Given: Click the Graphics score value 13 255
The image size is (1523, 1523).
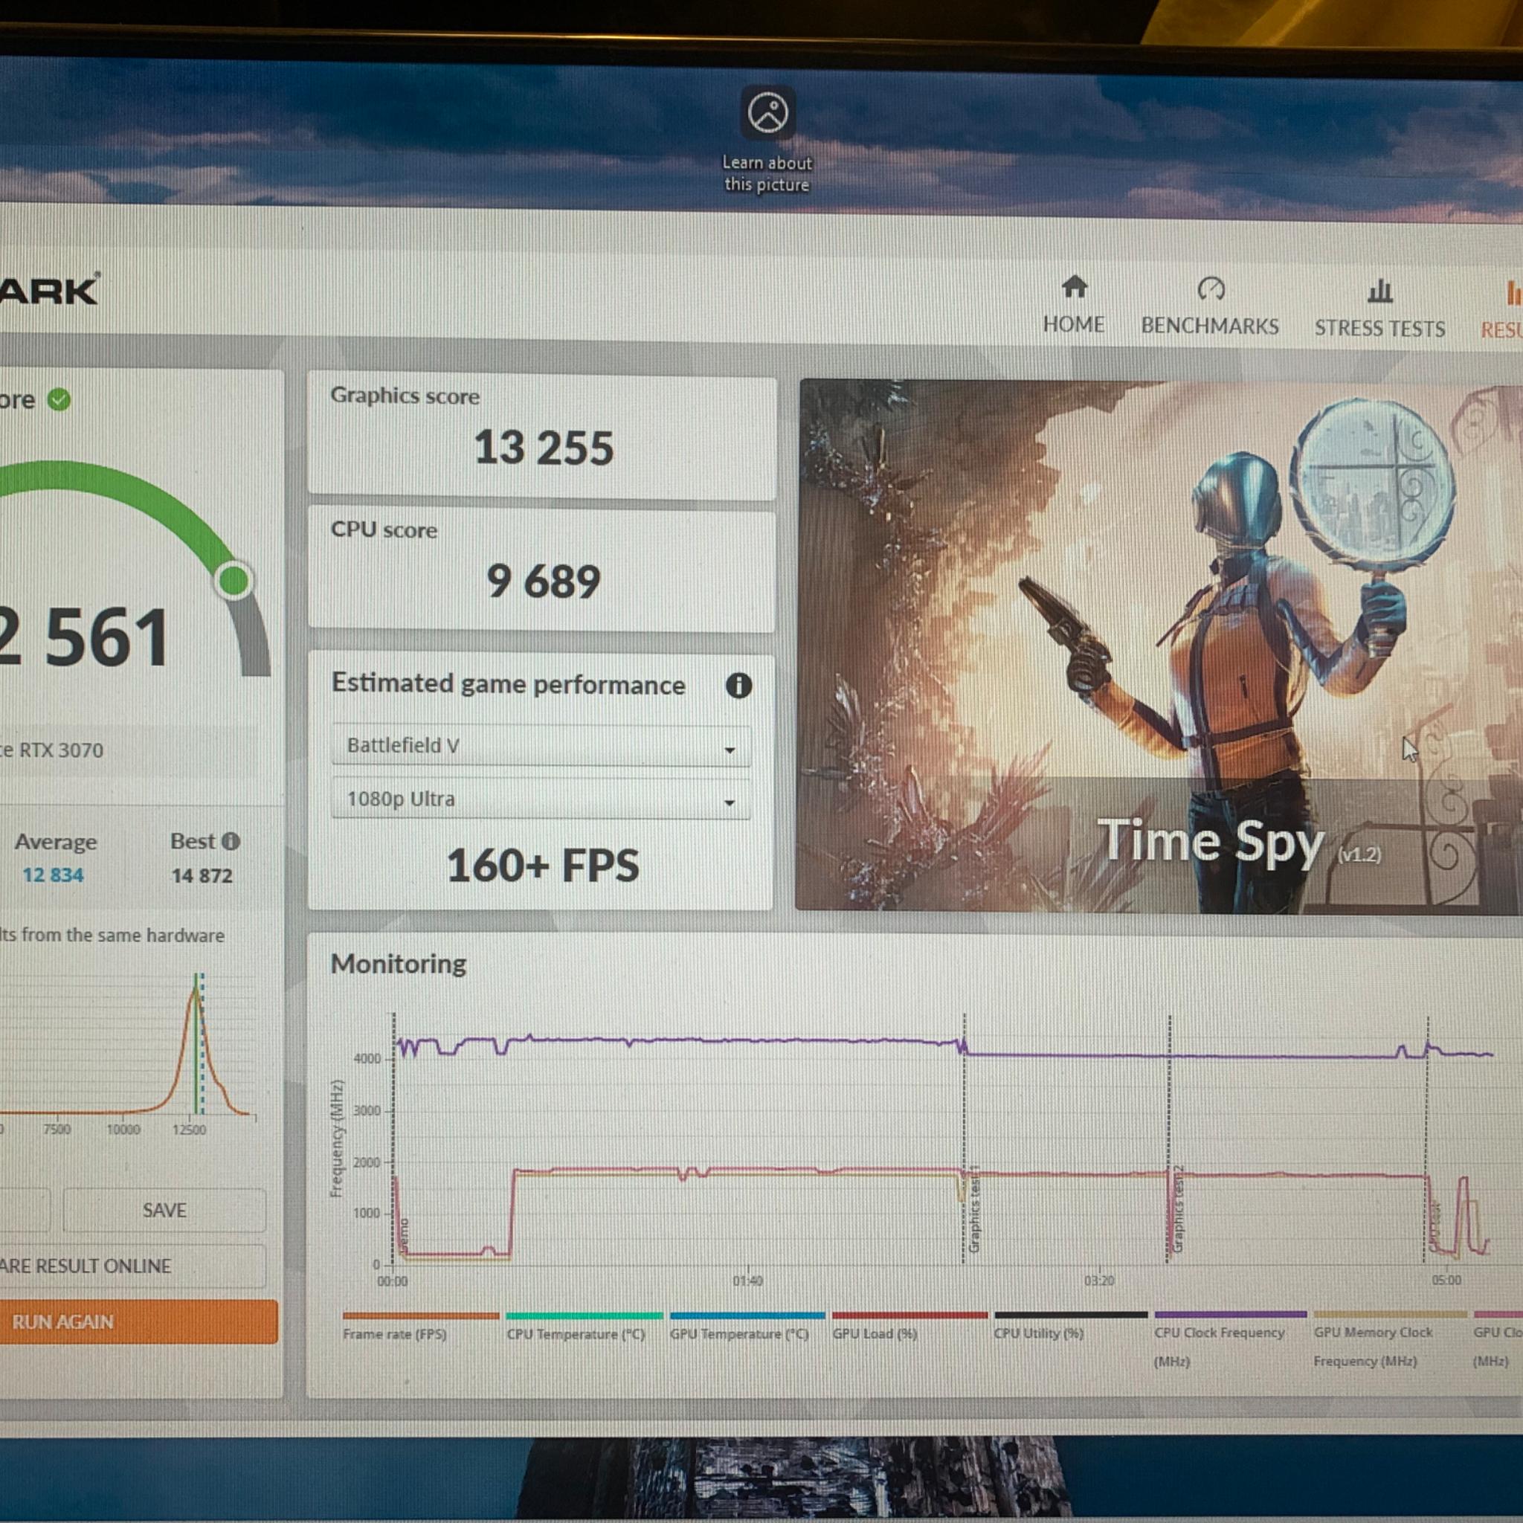Looking at the screenshot, I should [543, 448].
